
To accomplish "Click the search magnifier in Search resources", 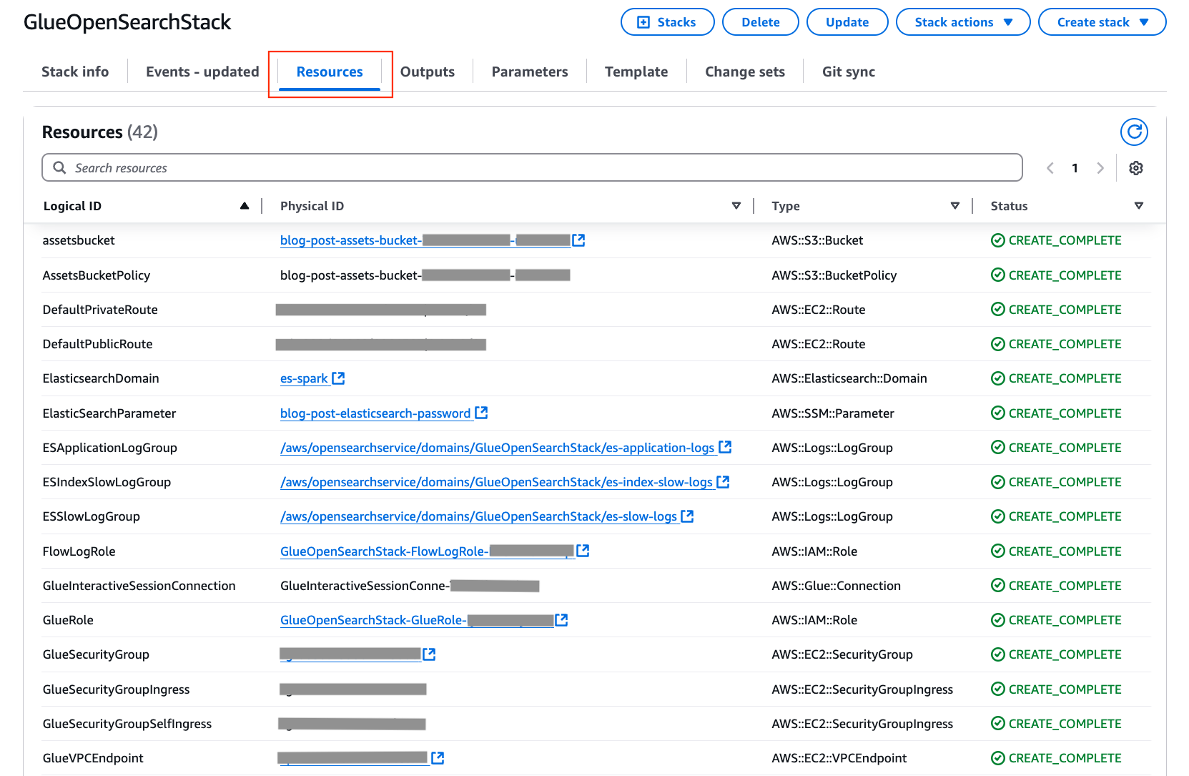I will (59, 167).
